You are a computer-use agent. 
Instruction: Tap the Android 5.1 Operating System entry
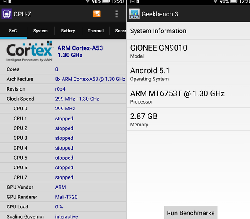[x=189, y=74]
